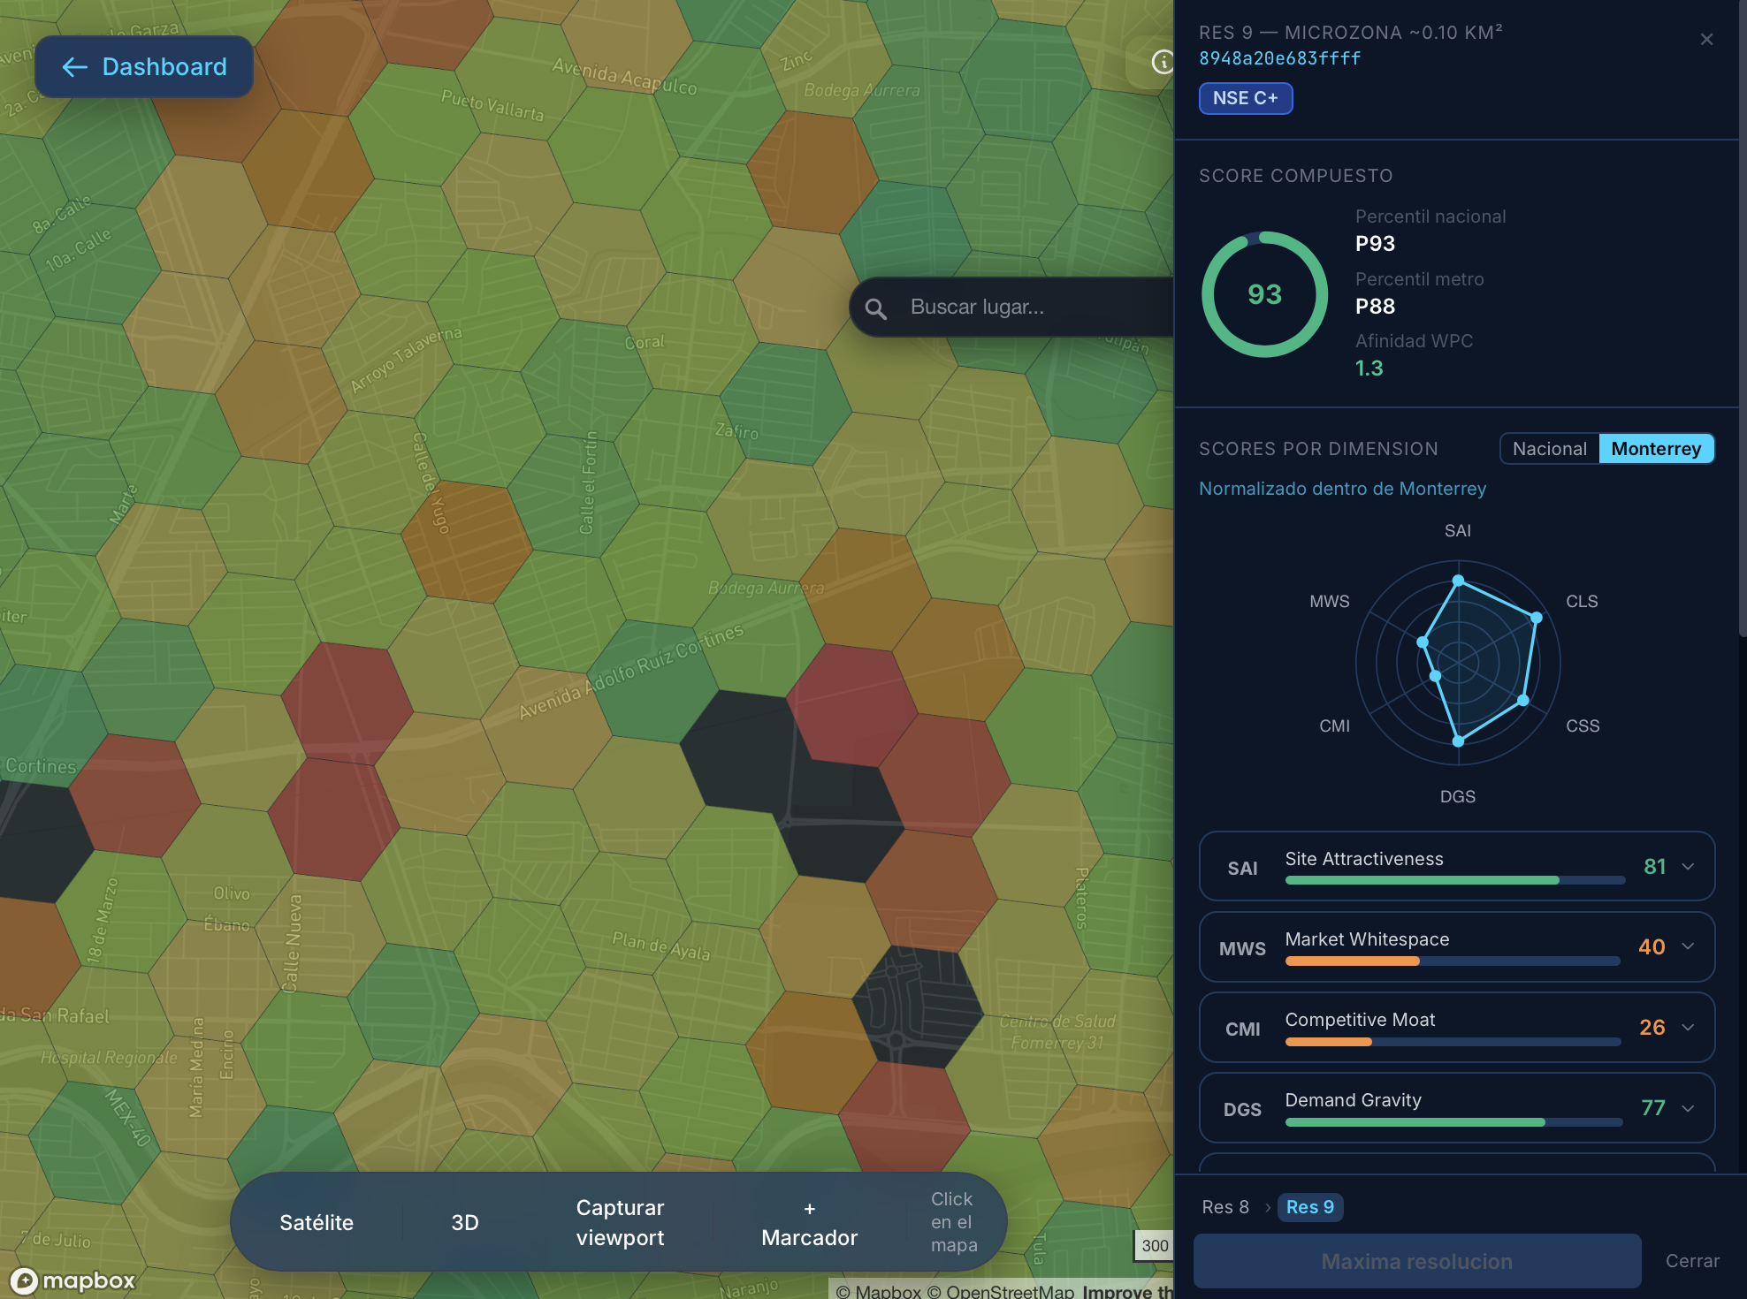Click the Capturar viewport button
The height and width of the screenshot is (1299, 1747).
coord(620,1223)
